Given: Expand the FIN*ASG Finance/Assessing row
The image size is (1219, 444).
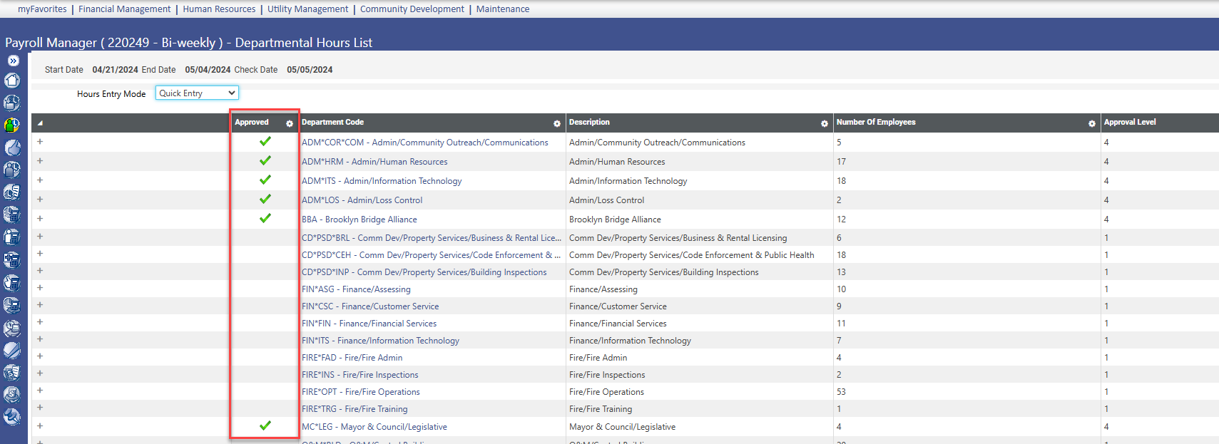Looking at the screenshot, I should coord(40,288).
